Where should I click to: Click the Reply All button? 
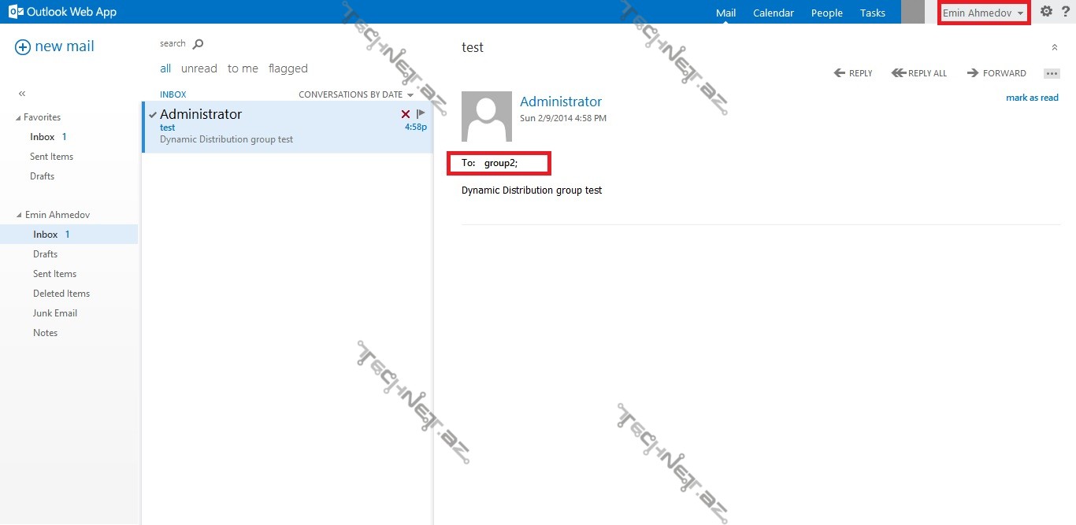pos(918,73)
